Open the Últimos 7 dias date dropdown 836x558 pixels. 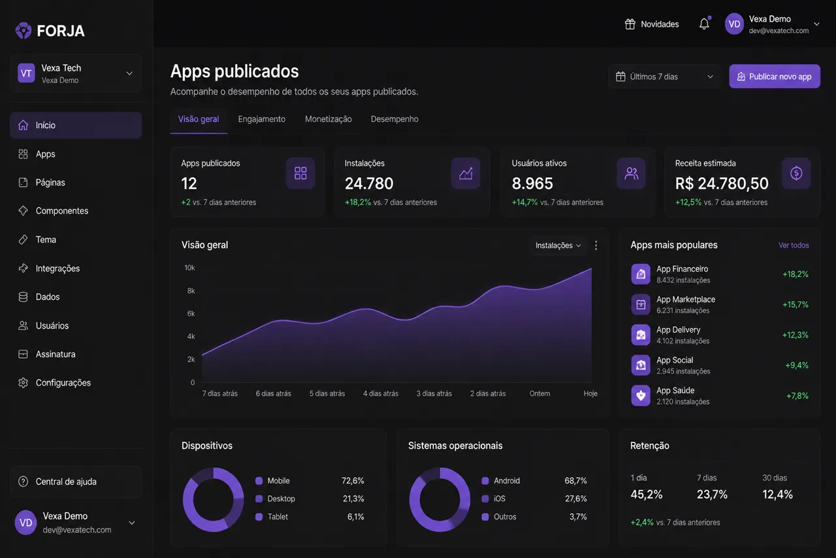[664, 76]
